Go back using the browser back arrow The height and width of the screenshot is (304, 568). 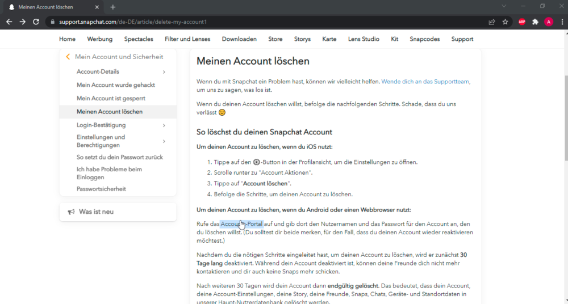[10, 22]
